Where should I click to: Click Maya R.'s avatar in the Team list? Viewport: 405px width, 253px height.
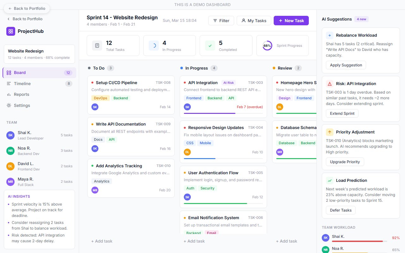[x=11, y=182]
